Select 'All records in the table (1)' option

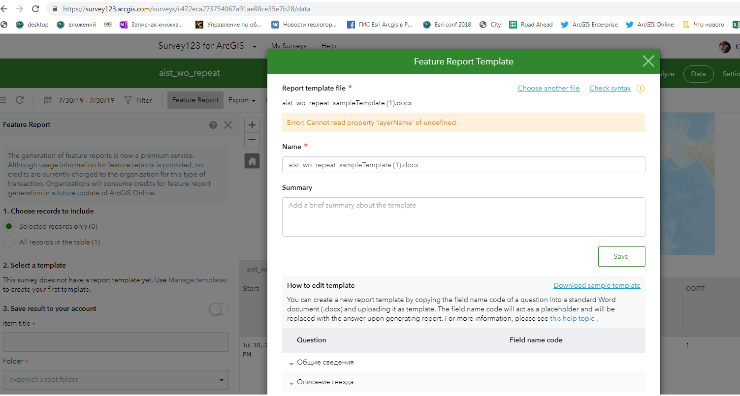[x=9, y=242]
